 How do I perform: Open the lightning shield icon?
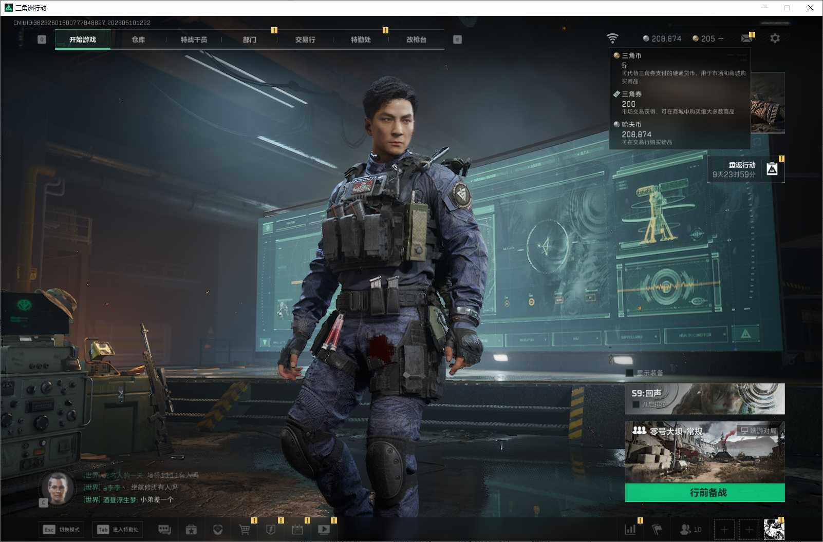pyautogui.click(x=271, y=530)
